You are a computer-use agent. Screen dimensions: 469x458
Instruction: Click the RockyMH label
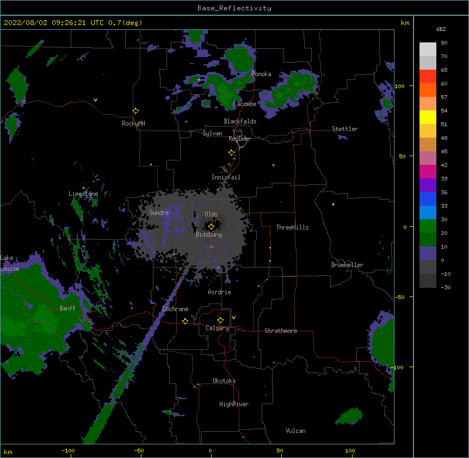133,123
